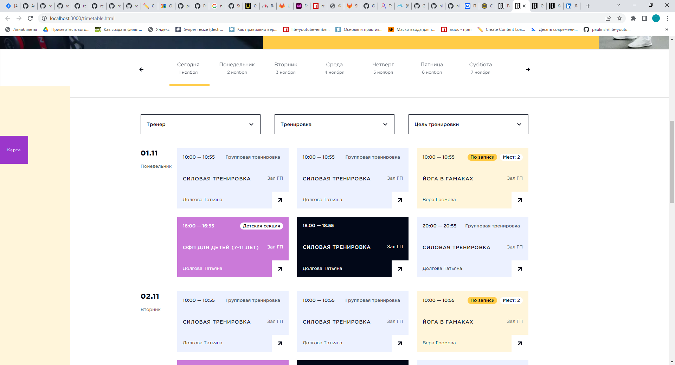Viewport: 675px width, 365px height.
Task: Click the share icon in address bar
Action: pos(607,18)
